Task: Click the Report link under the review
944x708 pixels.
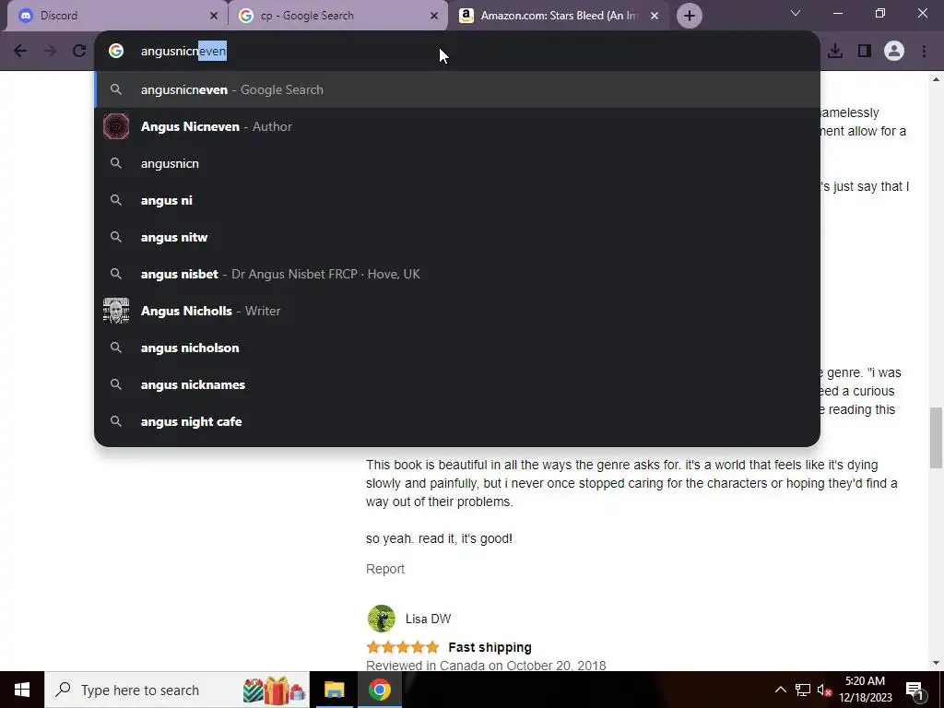Action: tap(385, 569)
